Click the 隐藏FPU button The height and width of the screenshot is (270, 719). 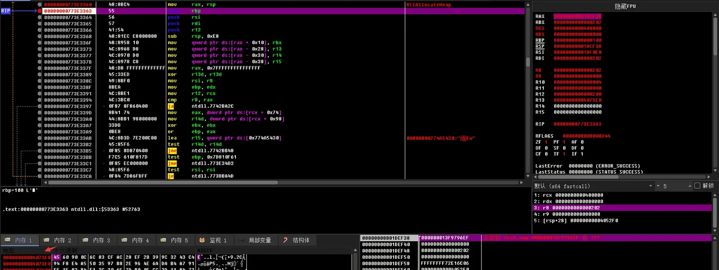(x=625, y=6)
